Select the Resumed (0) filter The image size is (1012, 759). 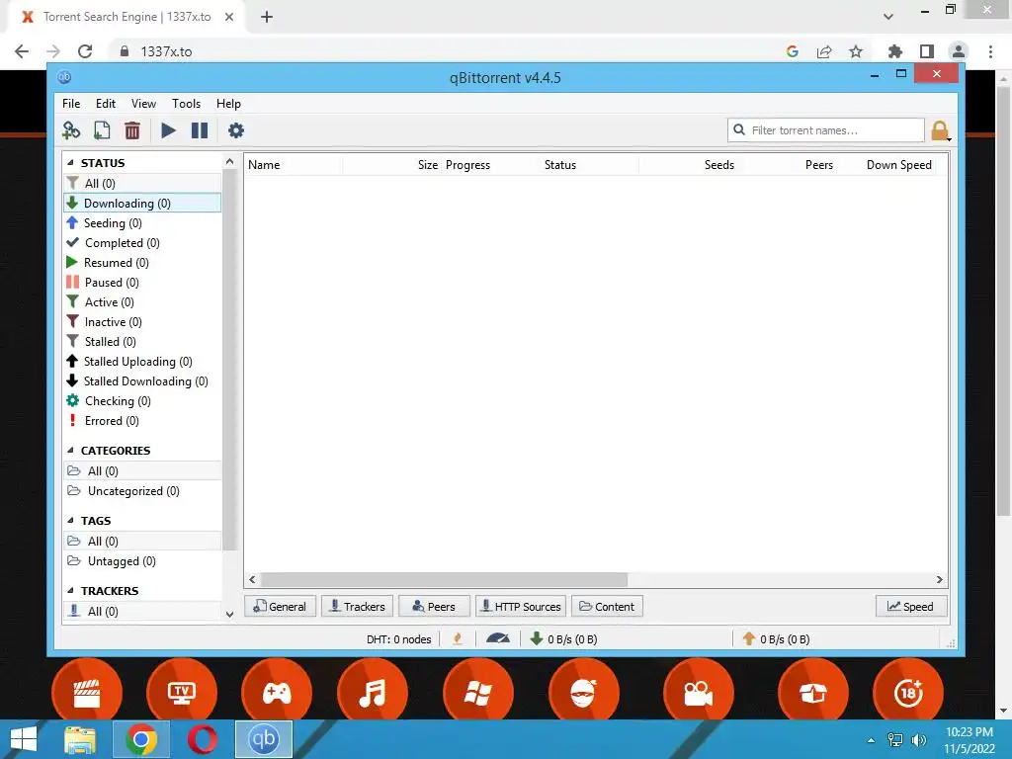(142, 263)
